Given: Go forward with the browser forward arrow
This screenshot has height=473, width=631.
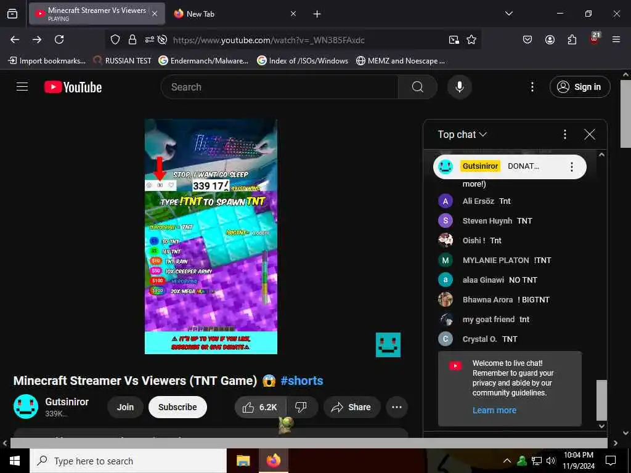Looking at the screenshot, I should [37, 39].
